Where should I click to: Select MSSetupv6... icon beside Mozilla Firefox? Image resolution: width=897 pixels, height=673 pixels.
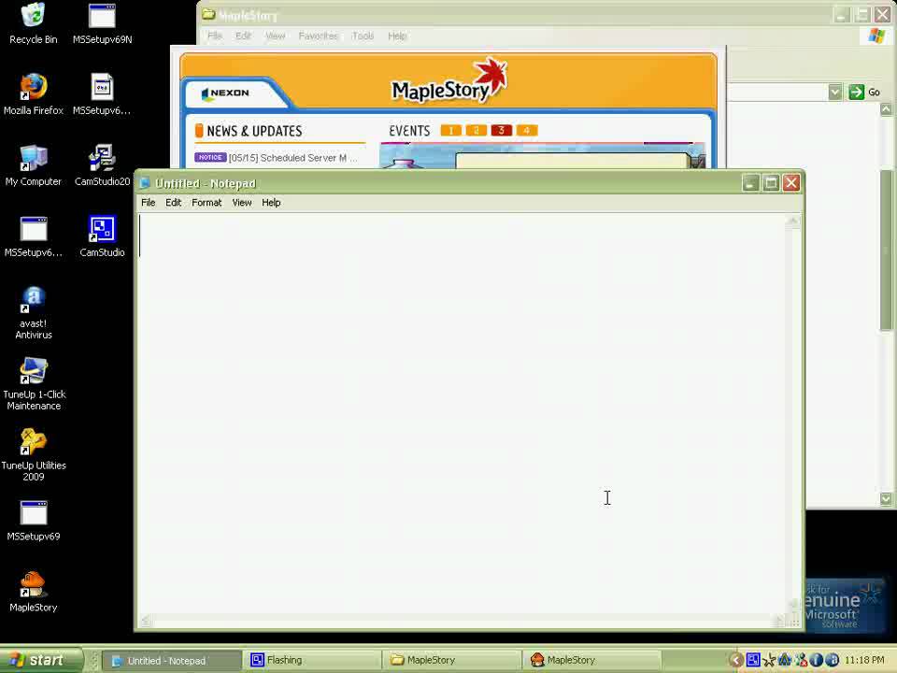tap(103, 93)
